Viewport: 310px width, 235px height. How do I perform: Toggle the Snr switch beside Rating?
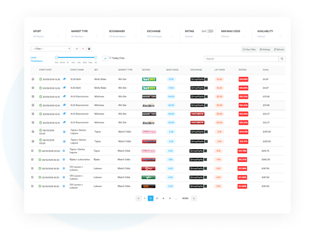[210, 31]
